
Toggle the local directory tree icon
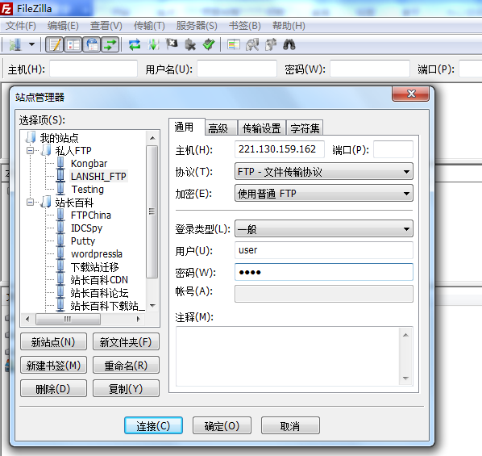point(73,45)
